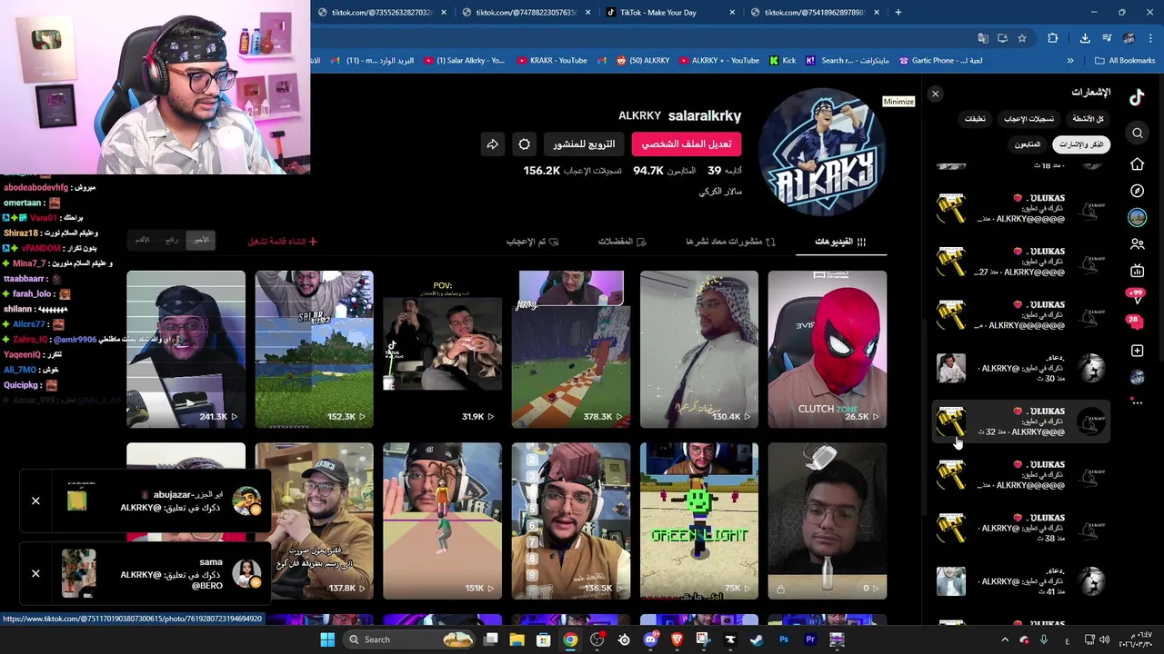Open a new Chrome tab
Image resolution: width=1164 pixels, height=654 pixels.
pyautogui.click(x=898, y=13)
